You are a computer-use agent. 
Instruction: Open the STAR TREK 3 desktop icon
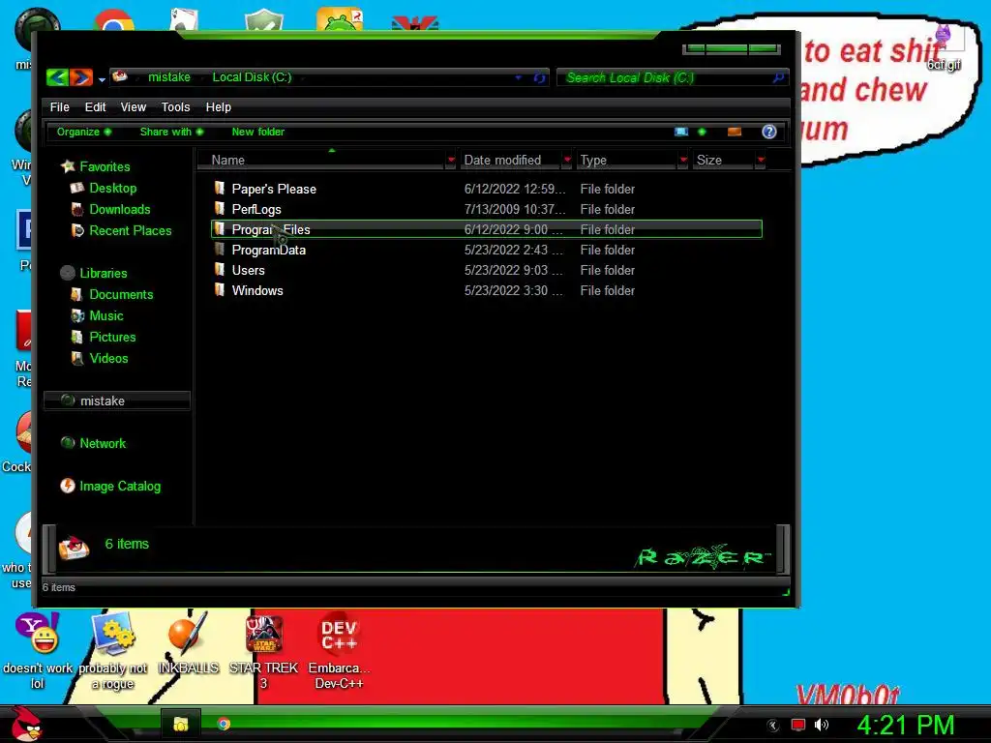click(x=263, y=651)
